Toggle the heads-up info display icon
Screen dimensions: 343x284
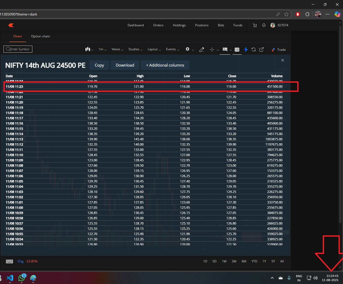[x=225, y=49]
